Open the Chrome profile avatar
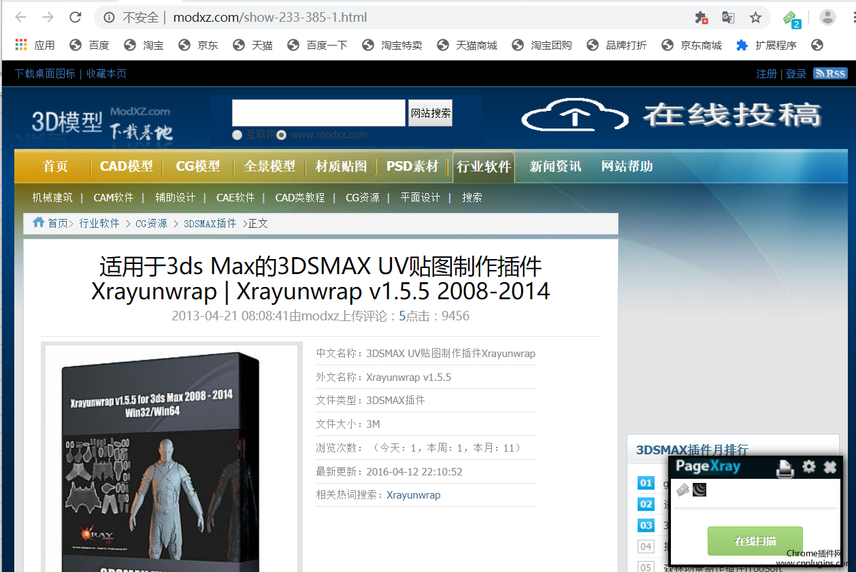Viewport: 856px width, 572px height. tap(827, 18)
